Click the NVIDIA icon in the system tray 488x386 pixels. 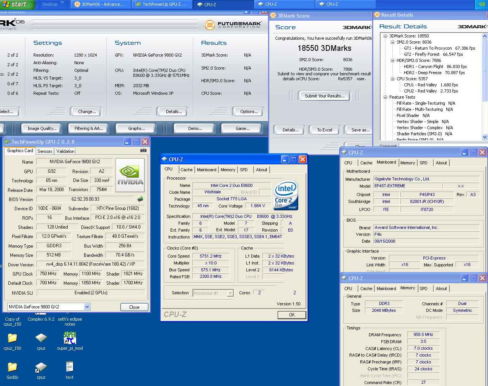pyautogui.click(x=482, y=5)
